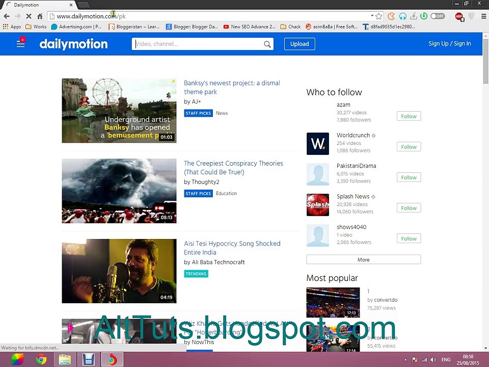The image size is (489, 367).
Task: Switch the OFF extension toggle
Action: click(x=438, y=16)
